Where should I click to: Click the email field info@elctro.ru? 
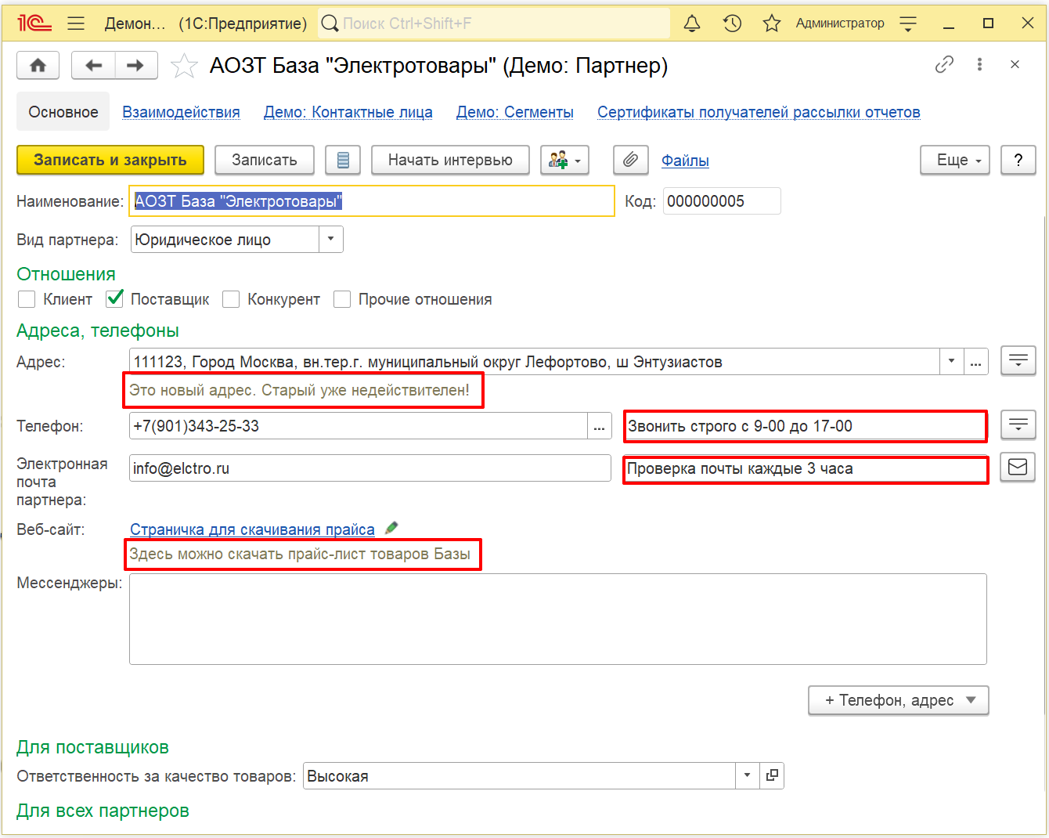tap(369, 468)
